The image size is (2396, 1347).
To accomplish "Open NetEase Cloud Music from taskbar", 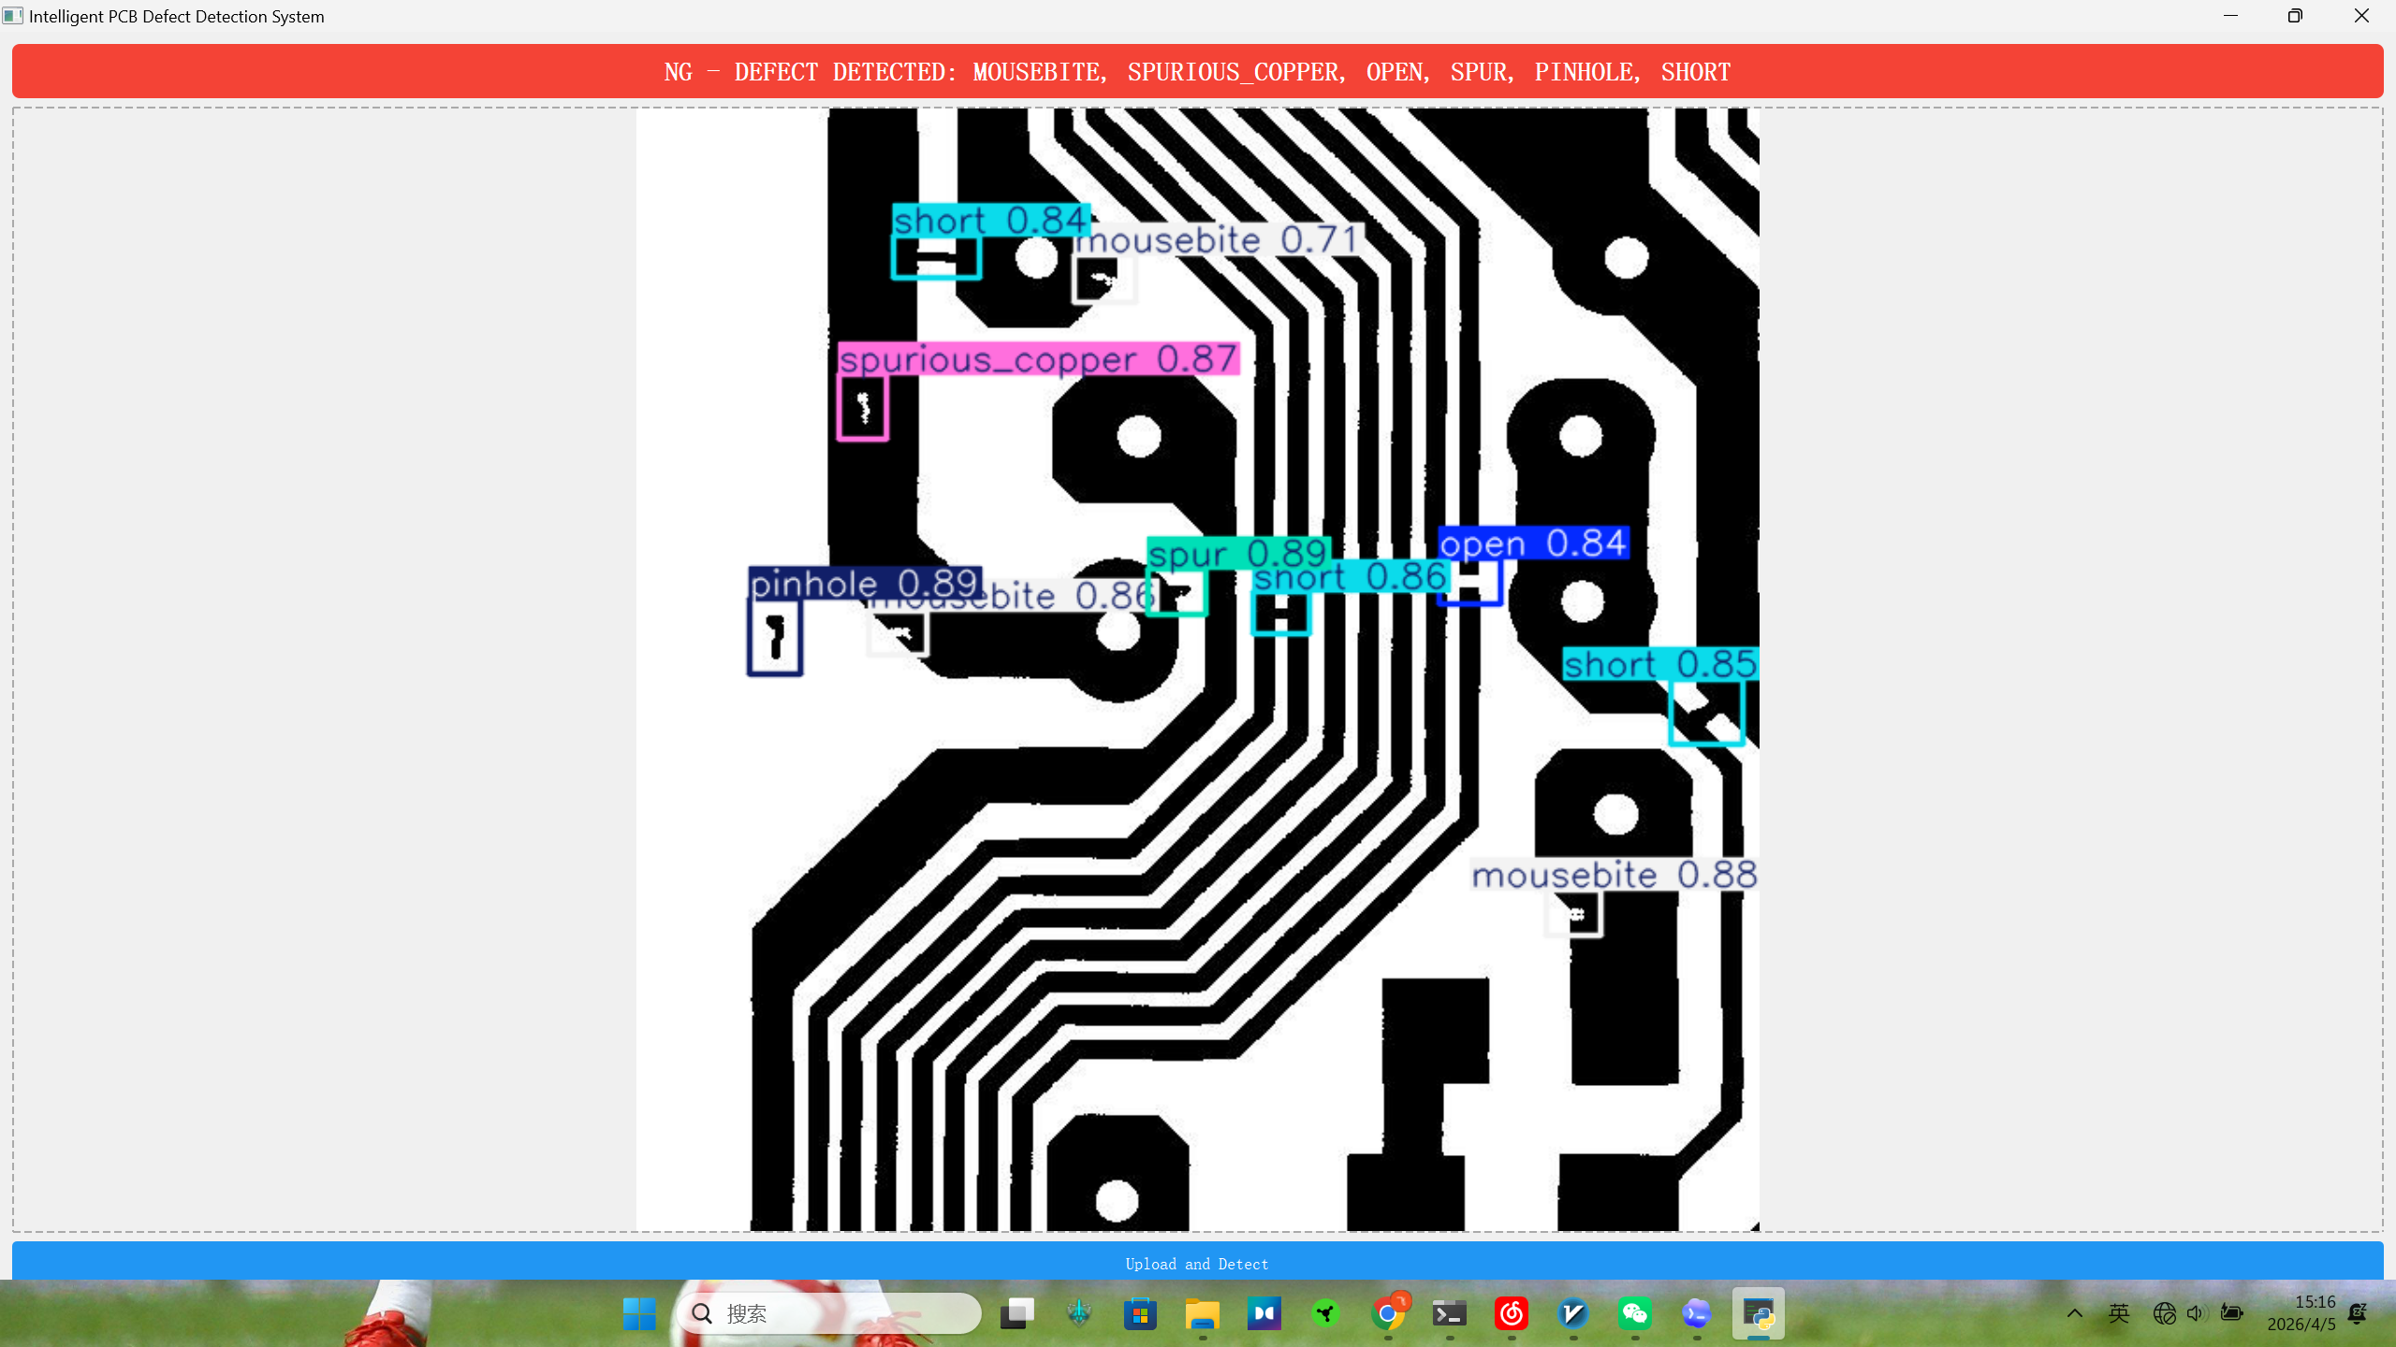I will pos(1511,1313).
